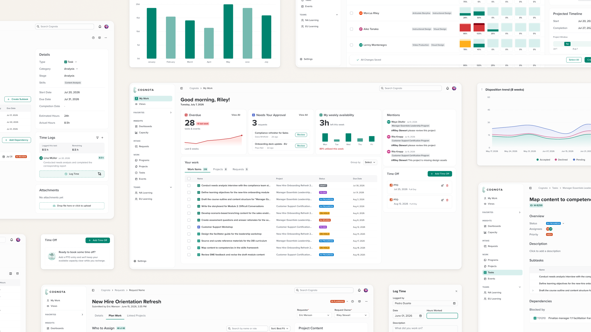The image size is (591, 332).
Task: Delete the PTO Aug 13, 2026 entry
Action: pyautogui.click(x=447, y=200)
